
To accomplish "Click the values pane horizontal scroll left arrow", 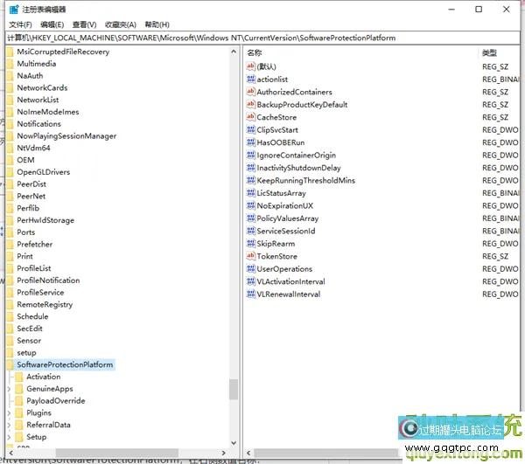I will click(248, 454).
